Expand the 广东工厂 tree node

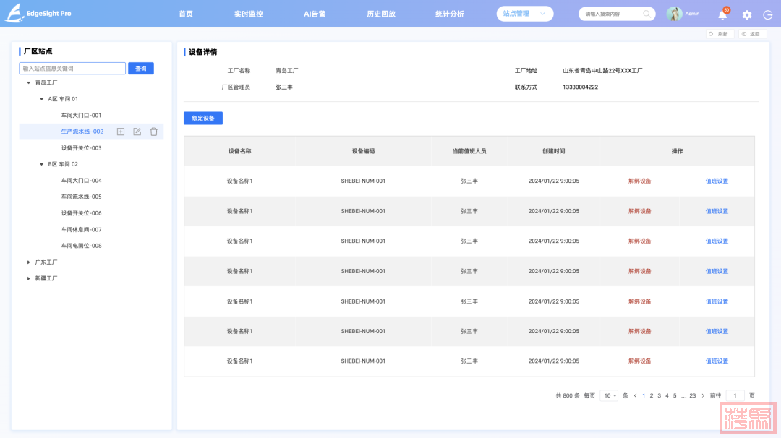click(29, 262)
